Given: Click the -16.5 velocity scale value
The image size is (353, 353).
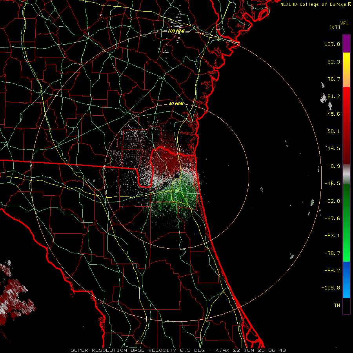Looking at the screenshot, I should coord(332,184).
